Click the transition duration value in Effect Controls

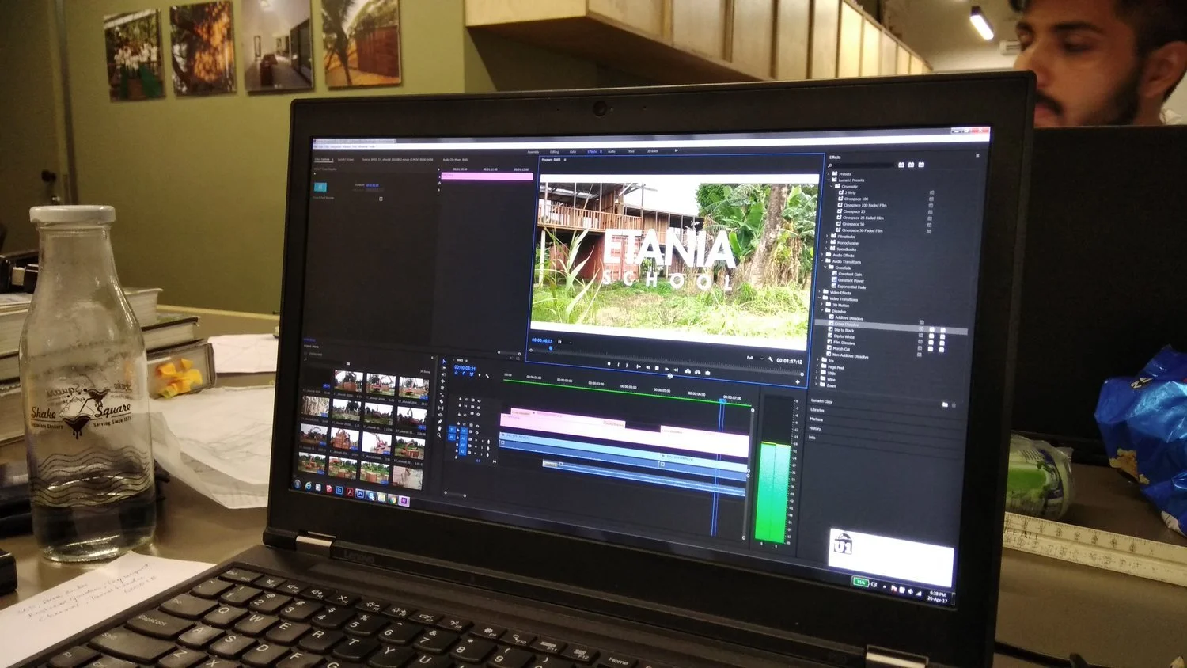pos(373,185)
